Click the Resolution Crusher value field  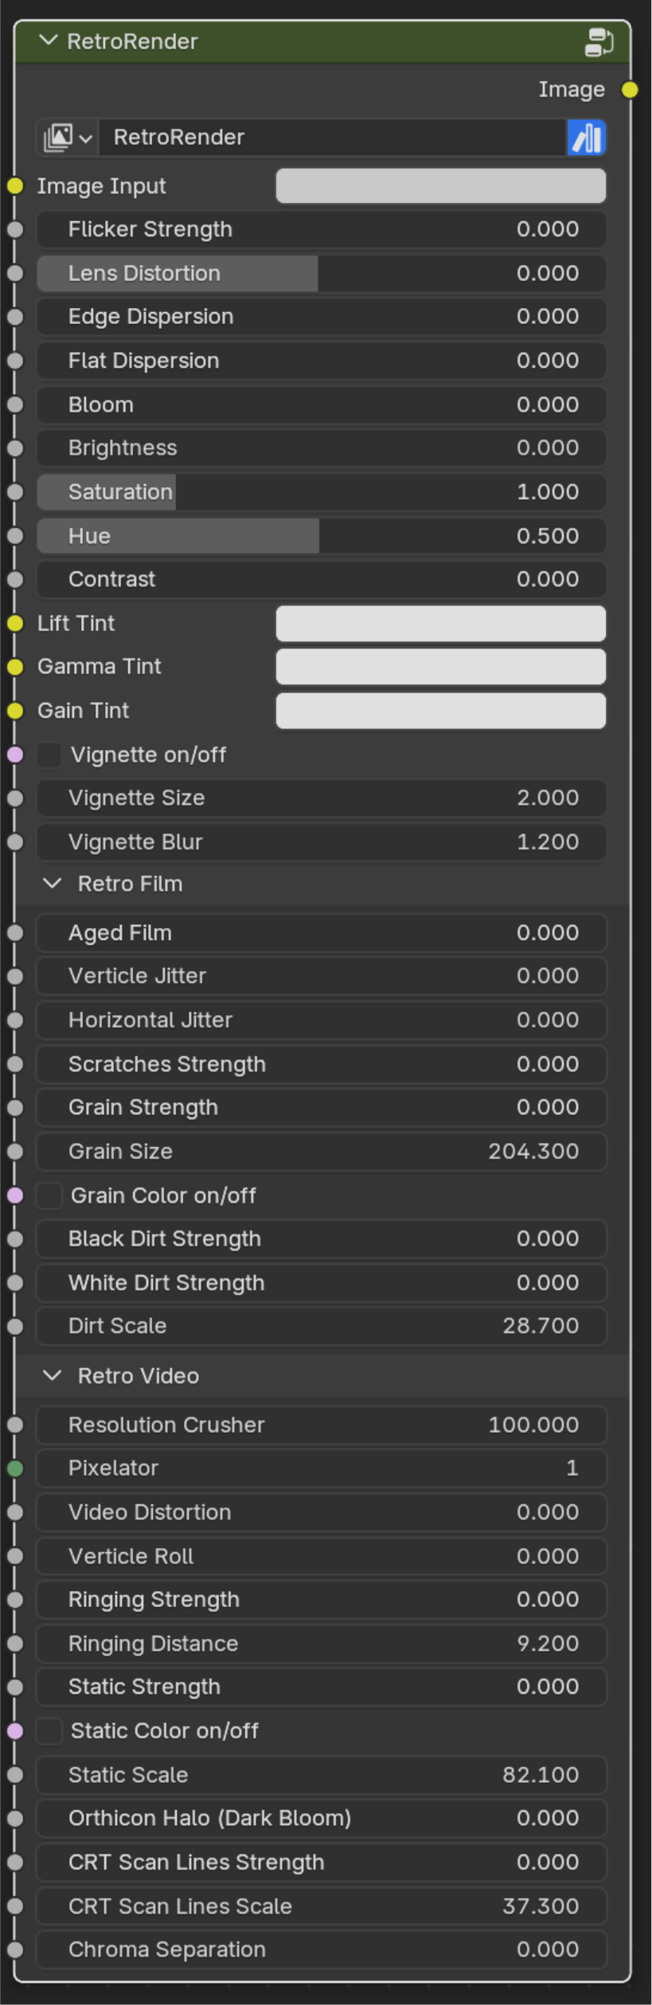322,1425
